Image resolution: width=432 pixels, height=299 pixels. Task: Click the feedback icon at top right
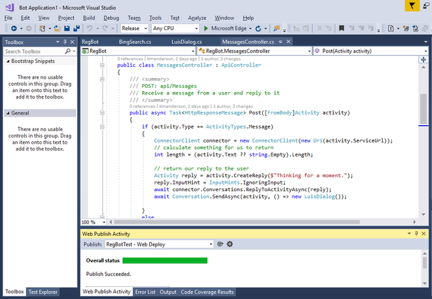pos(426,5)
